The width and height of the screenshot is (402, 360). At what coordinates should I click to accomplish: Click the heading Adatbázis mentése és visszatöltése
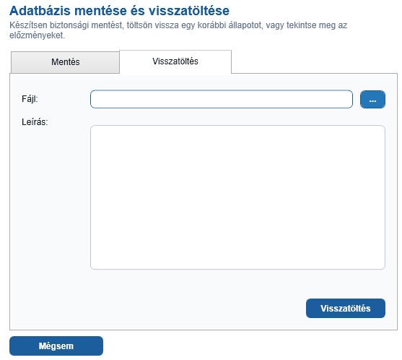pyautogui.click(x=120, y=11)
